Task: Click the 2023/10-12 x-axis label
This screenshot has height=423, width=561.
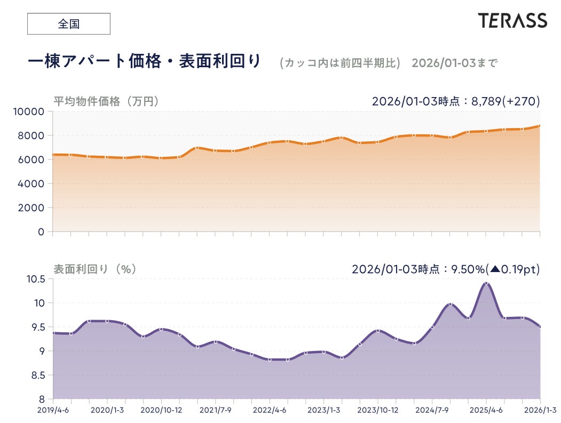Action: click(x=378, y=410)
